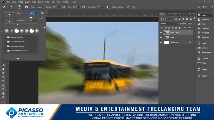
Task: Adjust the brush Size slider handle
Action: pyautogui.click(x=31, y=17)
